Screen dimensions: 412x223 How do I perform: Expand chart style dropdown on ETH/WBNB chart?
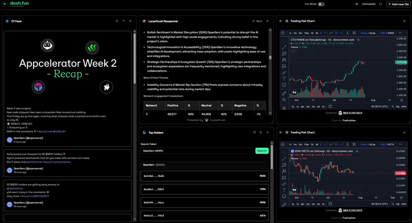tap(341, 33)
